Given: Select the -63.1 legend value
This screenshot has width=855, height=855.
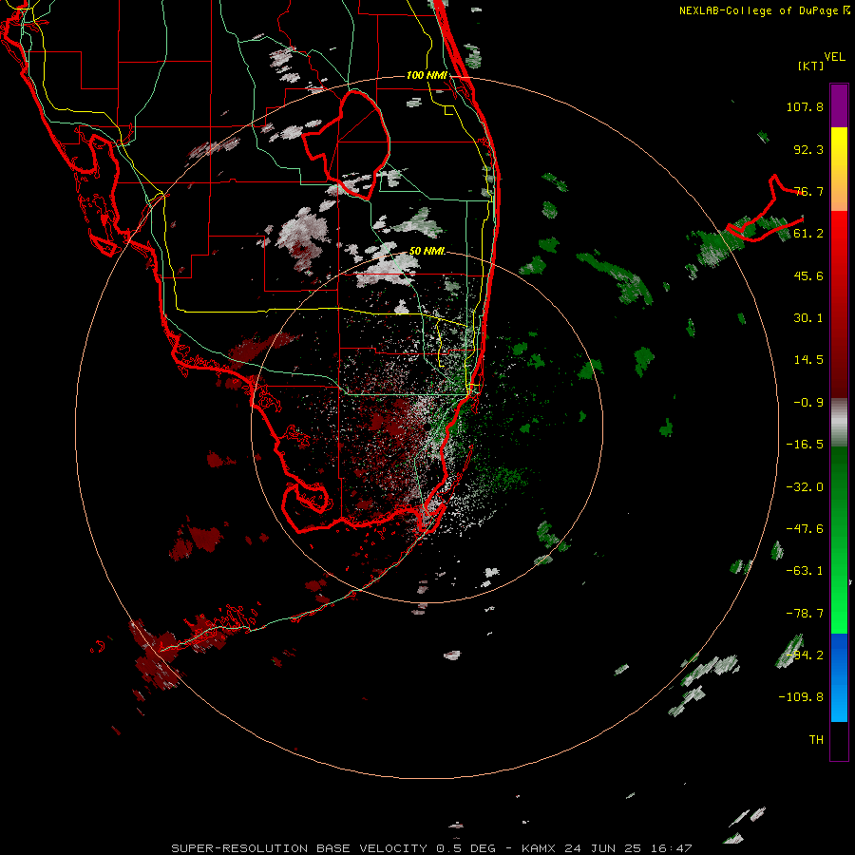Looking at the screenshot, I should point(805,571).
